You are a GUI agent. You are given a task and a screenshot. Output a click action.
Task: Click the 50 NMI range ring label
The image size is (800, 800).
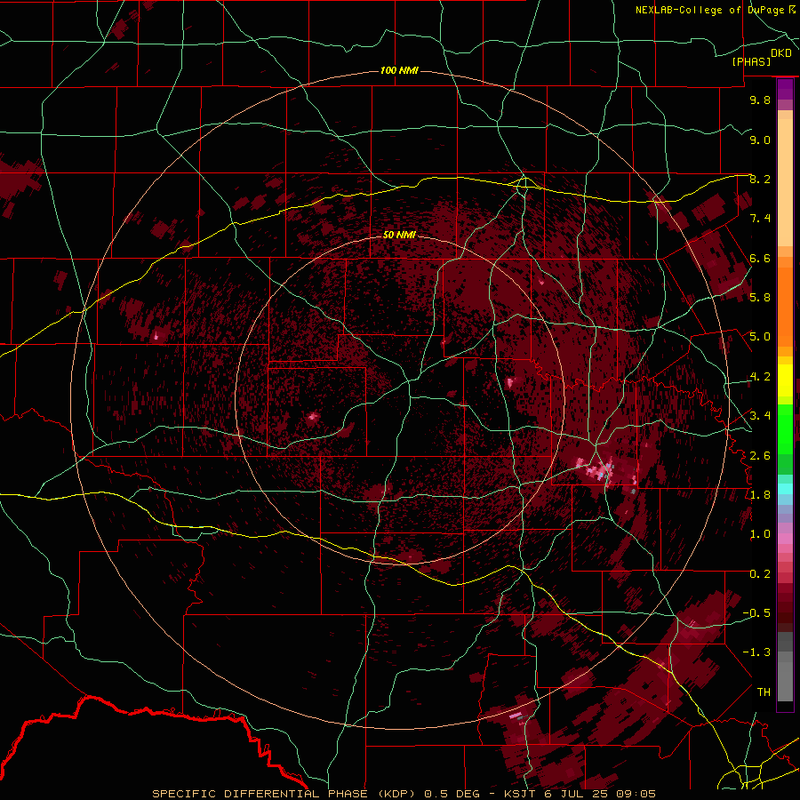(399, 235)
